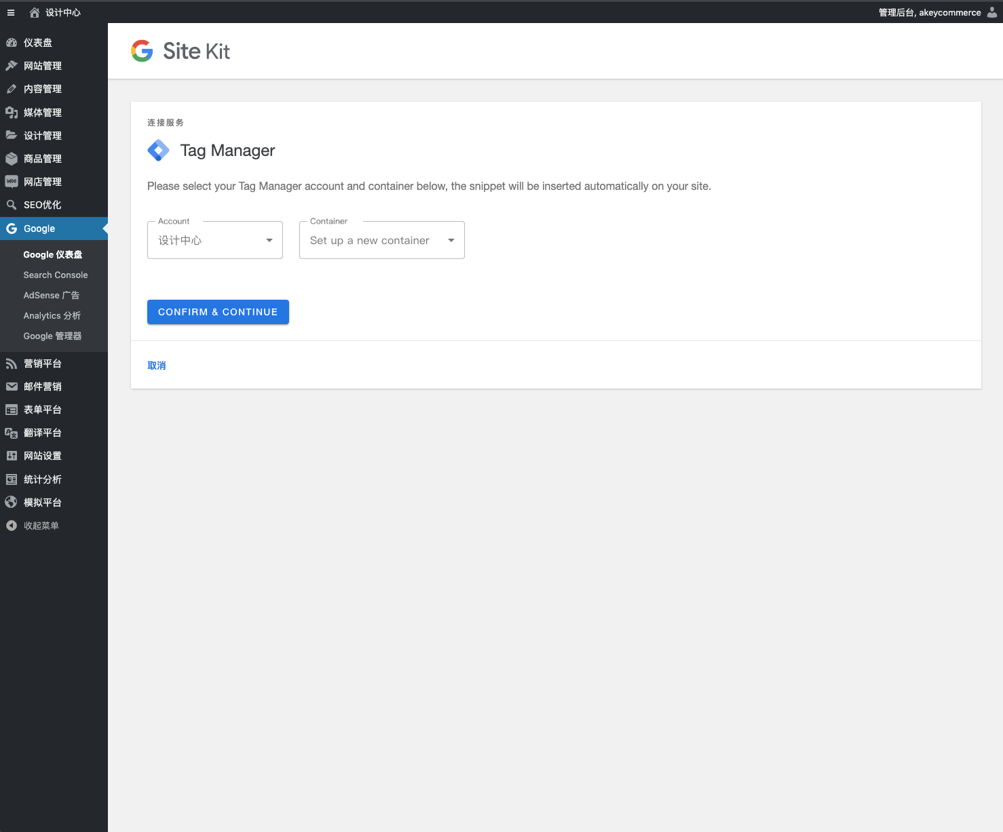This screenshot has width=1003, height=832.
Task: Click the 媒体管理 media icon
Action: pyautogui.click(x=12, y=113)
